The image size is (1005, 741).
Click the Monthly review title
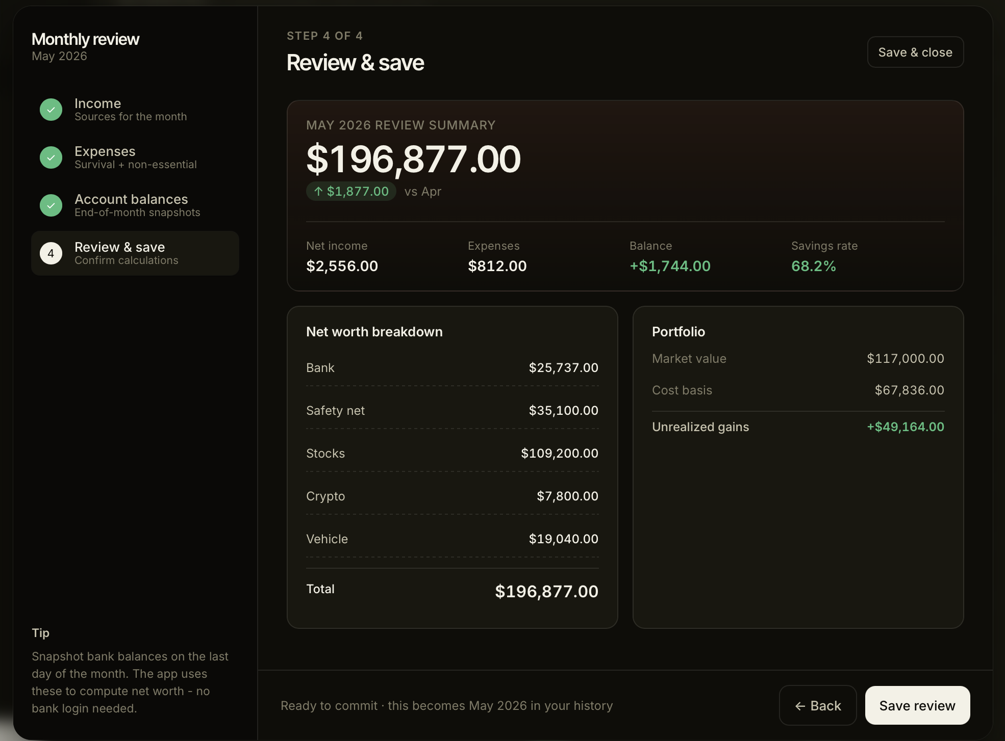[x=85, y=39]
